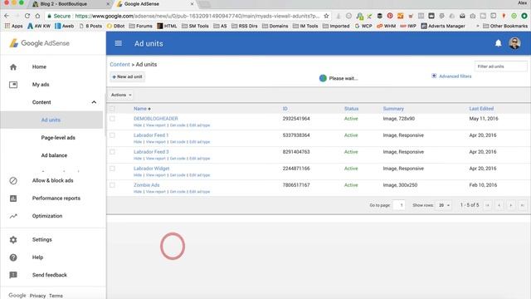Open Performance reports in the sidebar

point(56,199)
